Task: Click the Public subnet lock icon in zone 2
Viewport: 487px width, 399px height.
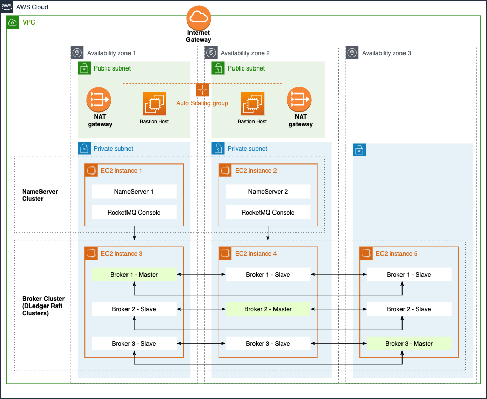Action: tap(218, 68)
